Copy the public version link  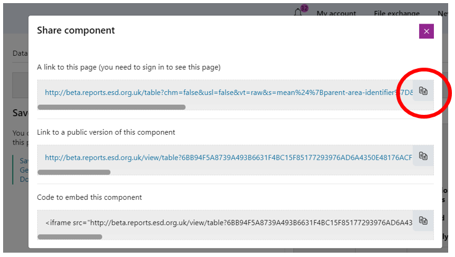pyautogui.click(x=423, y=156)
